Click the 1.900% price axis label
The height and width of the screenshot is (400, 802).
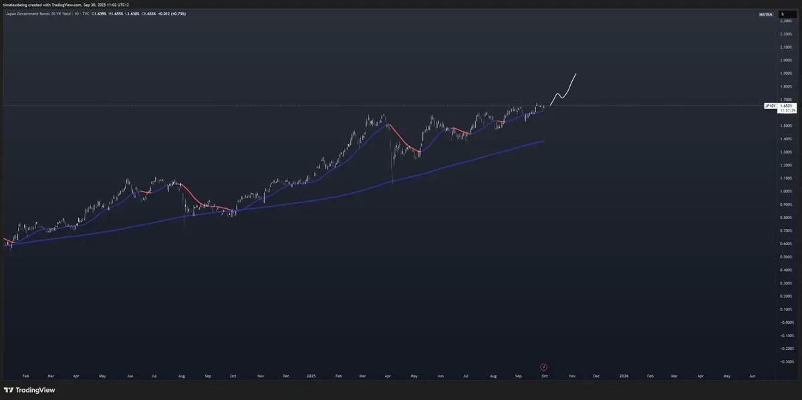[x=786, y=73]
